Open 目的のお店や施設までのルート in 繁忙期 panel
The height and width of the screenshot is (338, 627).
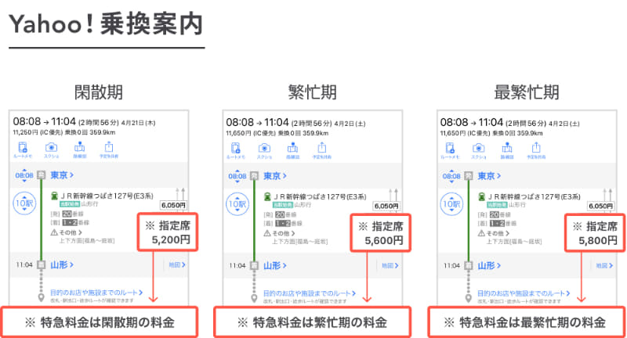pyautogui.click(x=310, y=293)
